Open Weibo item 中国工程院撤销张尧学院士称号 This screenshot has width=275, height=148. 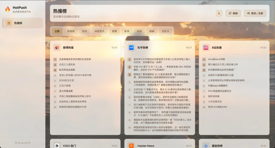(75, 96)
